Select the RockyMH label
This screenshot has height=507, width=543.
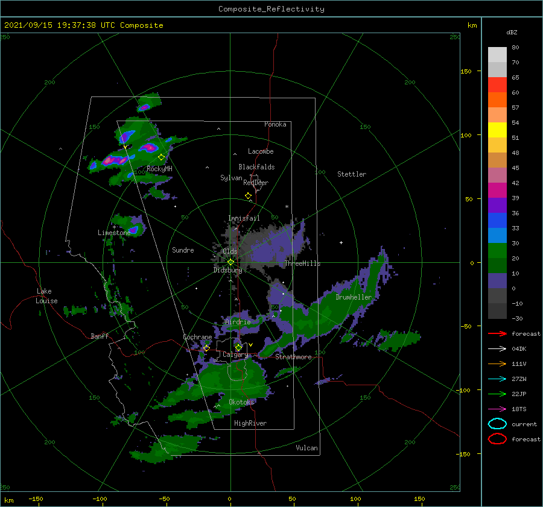159,169
